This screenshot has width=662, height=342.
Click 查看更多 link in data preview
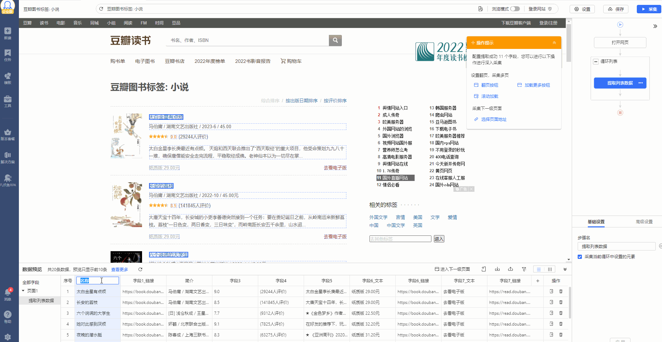[120, 269]
